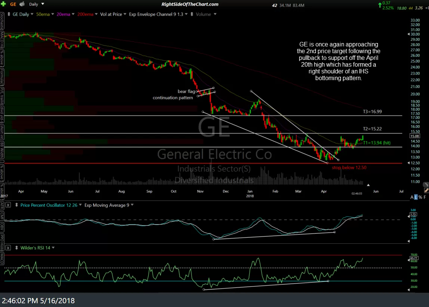Viewport: 429px width, 307px height.
Task: Click up-down arrows icon in RSI pane
Action: 16,248
